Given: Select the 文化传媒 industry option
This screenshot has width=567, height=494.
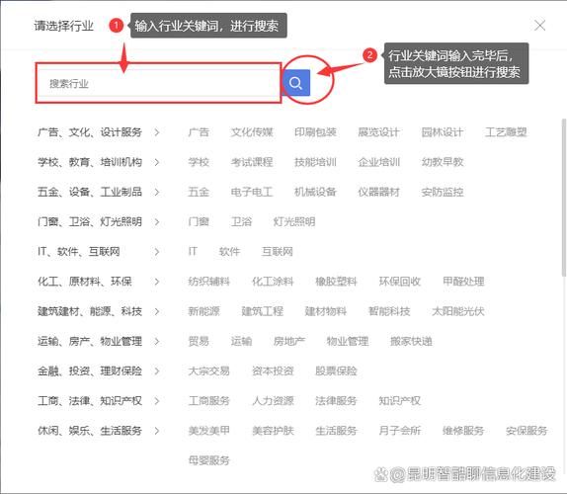Looking at the screenshot, I should click(x=252, y=132).
